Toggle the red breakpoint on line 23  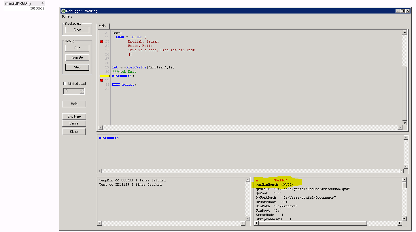pyautogui.click(x=101, y=42)
